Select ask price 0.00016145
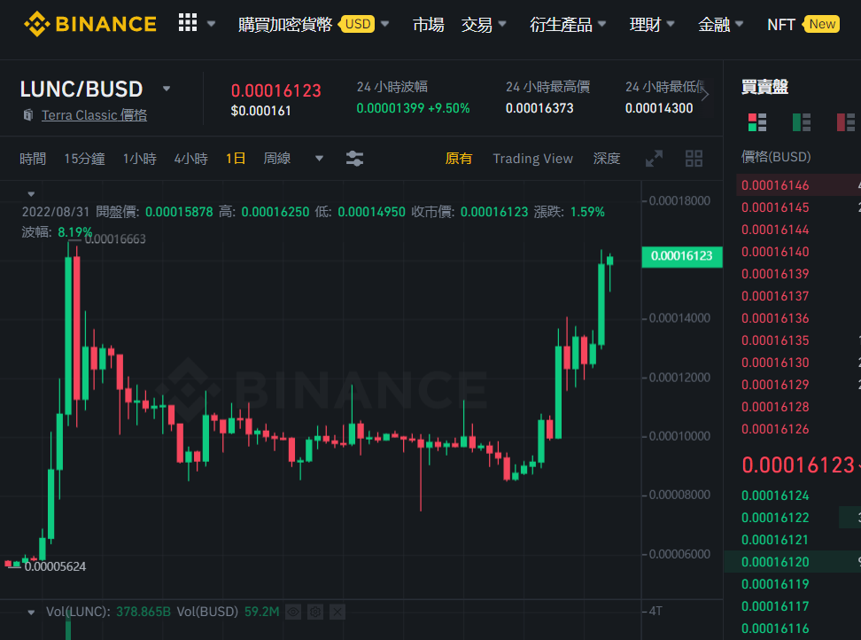 tap(775, 207)
